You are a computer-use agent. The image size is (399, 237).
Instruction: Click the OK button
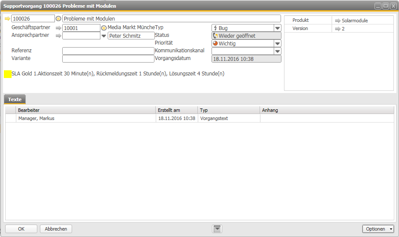click(21, 229)
